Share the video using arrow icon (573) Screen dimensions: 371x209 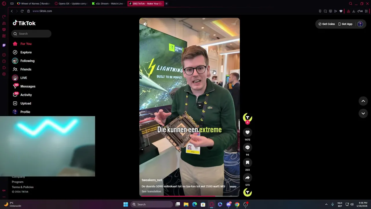[248, 178]
